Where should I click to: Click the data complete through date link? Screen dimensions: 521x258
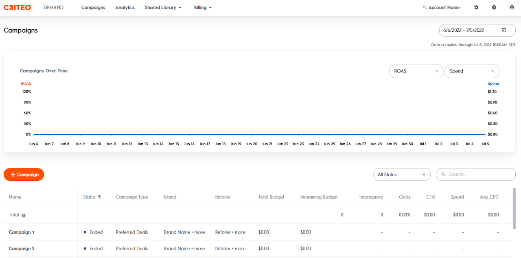coord(495,45)
